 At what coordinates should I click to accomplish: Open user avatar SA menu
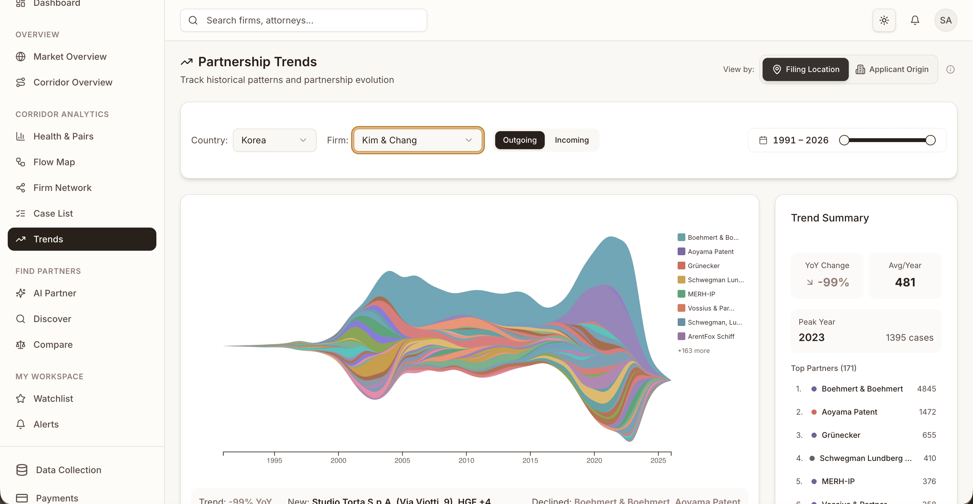click(945, 20)
